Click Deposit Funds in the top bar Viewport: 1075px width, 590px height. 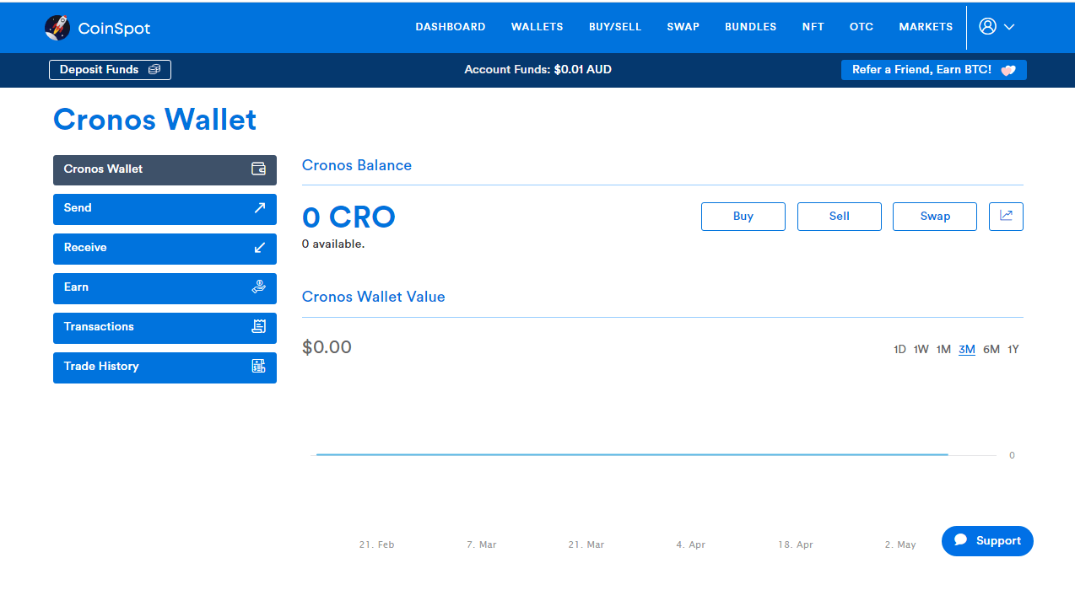(x=110, y=69)
